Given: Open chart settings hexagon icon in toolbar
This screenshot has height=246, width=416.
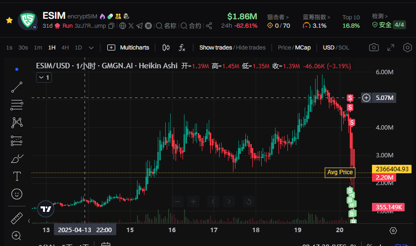Looking at the screenshot, I should pos(407,48).
